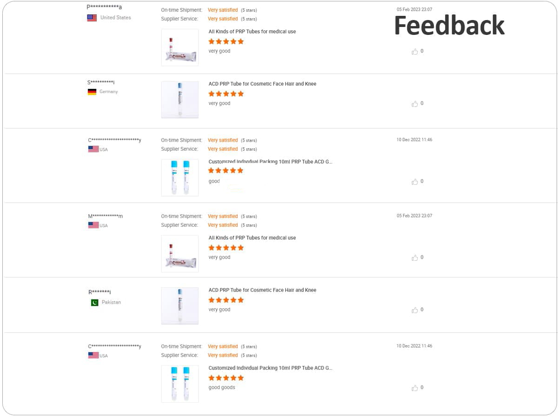Click Very satisfied for Supplier Service on third review

click(x=223, y=149)
